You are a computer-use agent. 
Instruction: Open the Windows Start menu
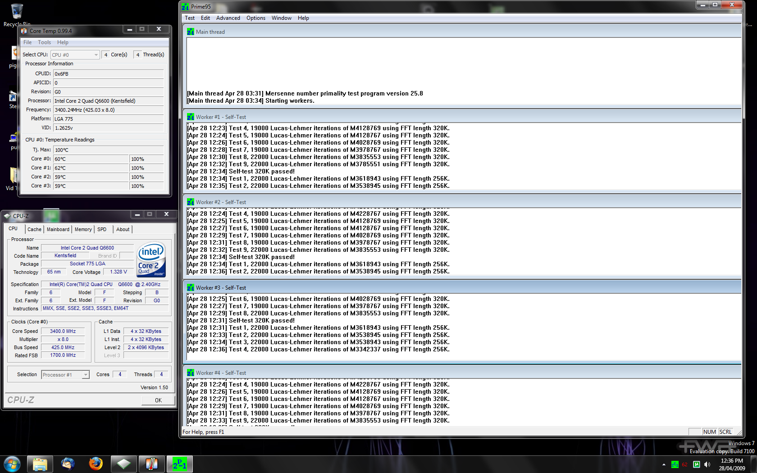[x=12, y=464]
